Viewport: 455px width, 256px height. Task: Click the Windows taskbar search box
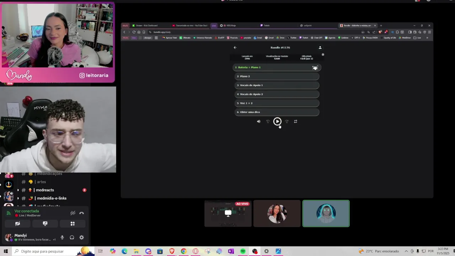53,251
